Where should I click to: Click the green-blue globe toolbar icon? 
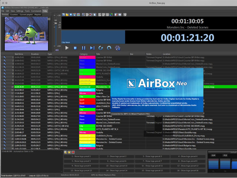[x=111, y=15]
